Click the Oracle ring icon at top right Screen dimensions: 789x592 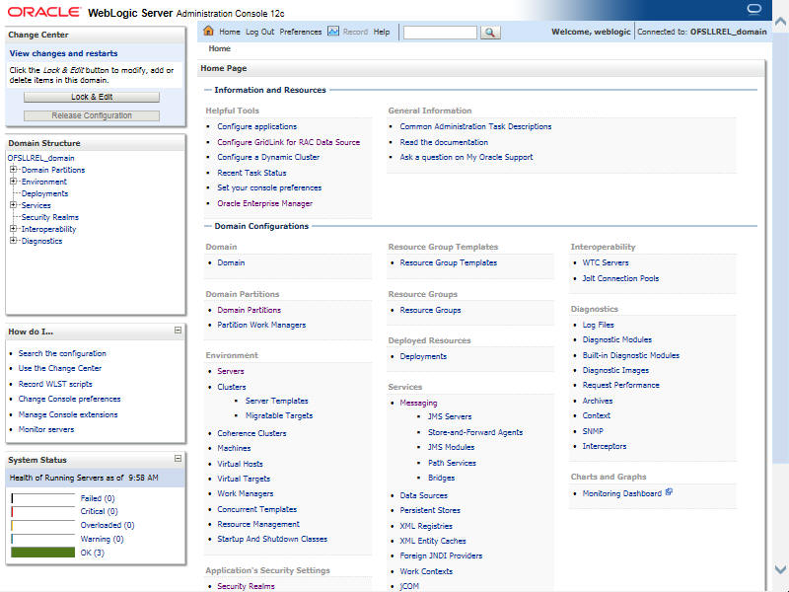pos(754,10)
